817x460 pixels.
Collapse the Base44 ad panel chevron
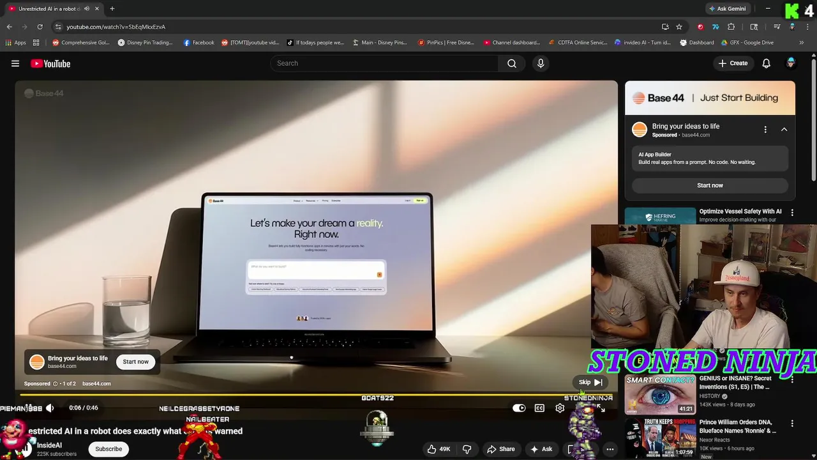point(784,130)
